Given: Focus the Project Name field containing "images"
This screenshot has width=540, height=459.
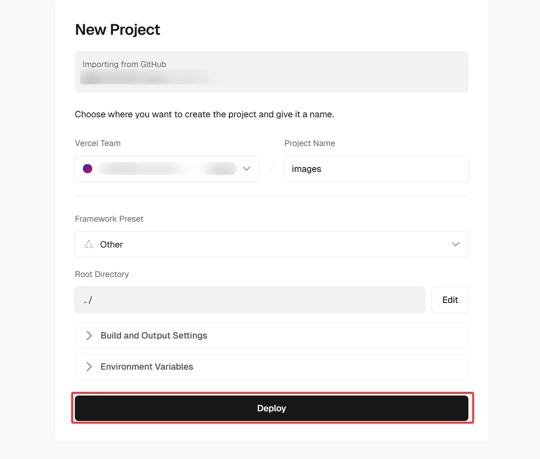Looking at the screenshot, I should pos(376,169).
